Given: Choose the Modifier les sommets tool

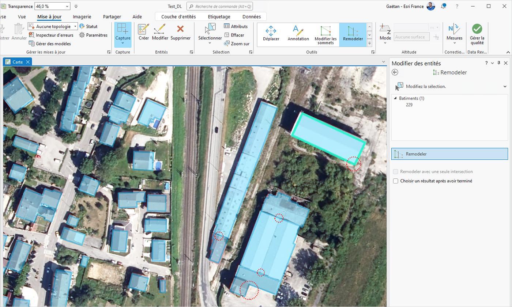Looking at the screenshot, I should click(x=325, y=35).
